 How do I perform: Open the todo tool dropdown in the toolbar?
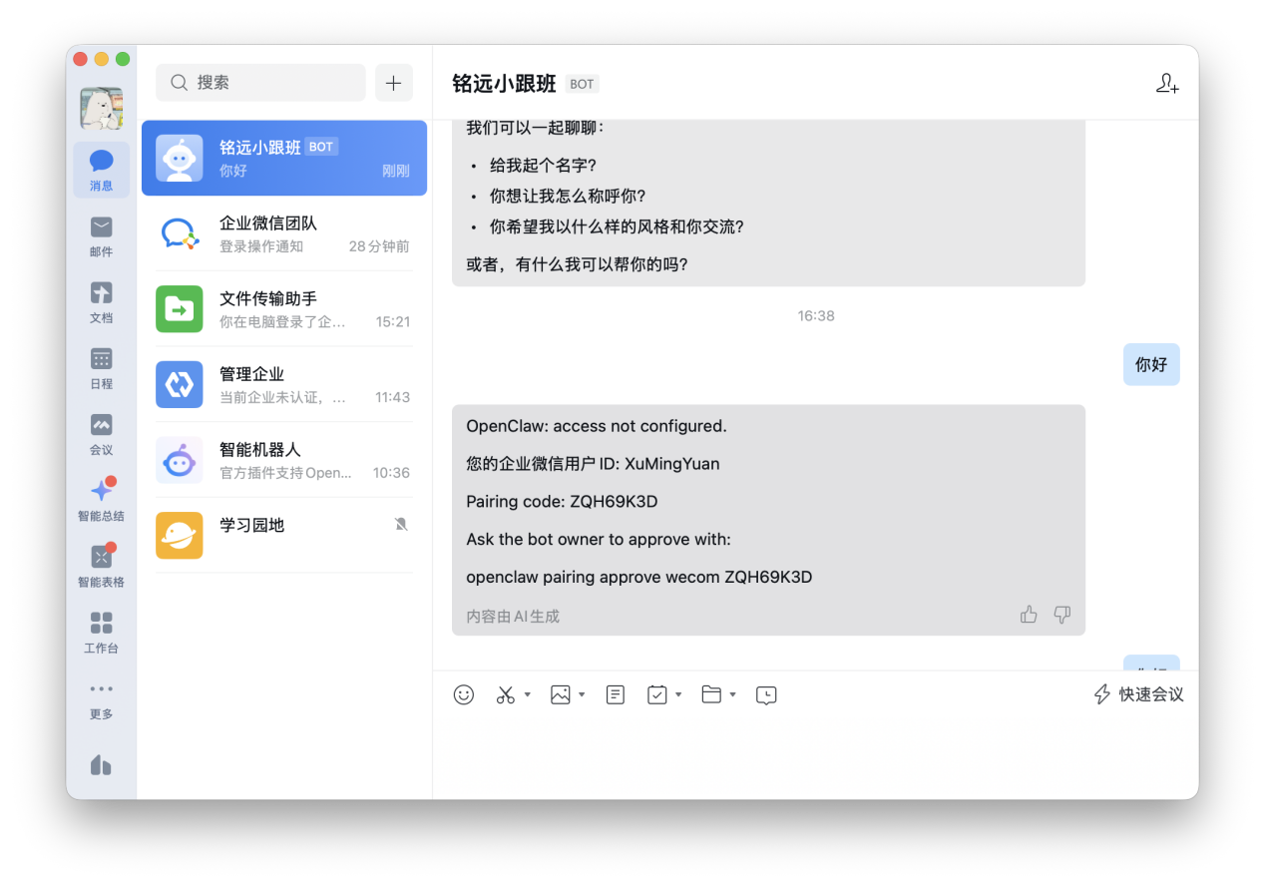click(x=678, y=694)
